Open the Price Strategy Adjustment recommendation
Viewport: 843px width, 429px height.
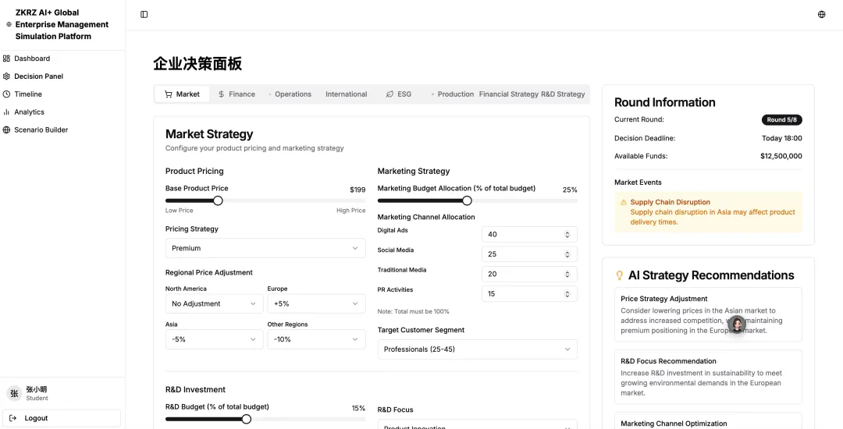pos(708,314)
